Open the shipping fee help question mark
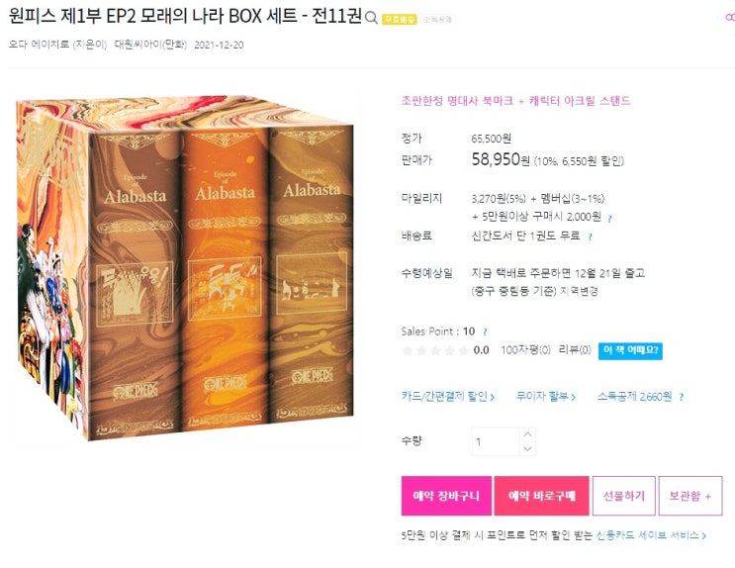Viewport: 735px width, 568px height. pyautogui.click(x=590, y=237)
